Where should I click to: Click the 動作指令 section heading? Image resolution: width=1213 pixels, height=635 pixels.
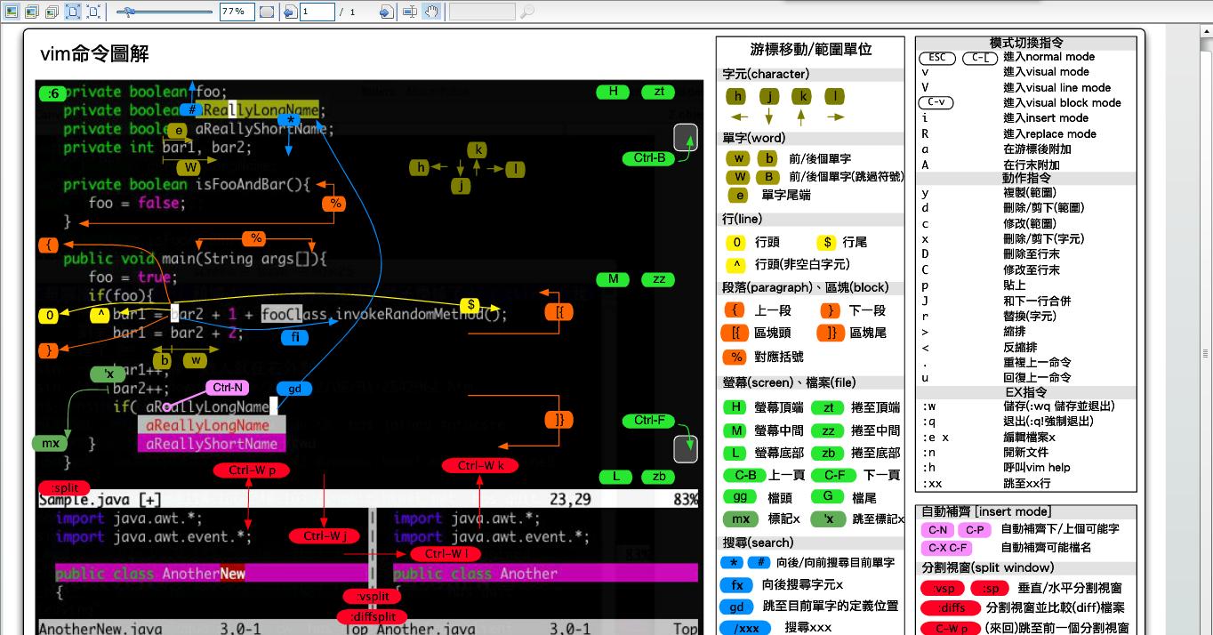1026,178
